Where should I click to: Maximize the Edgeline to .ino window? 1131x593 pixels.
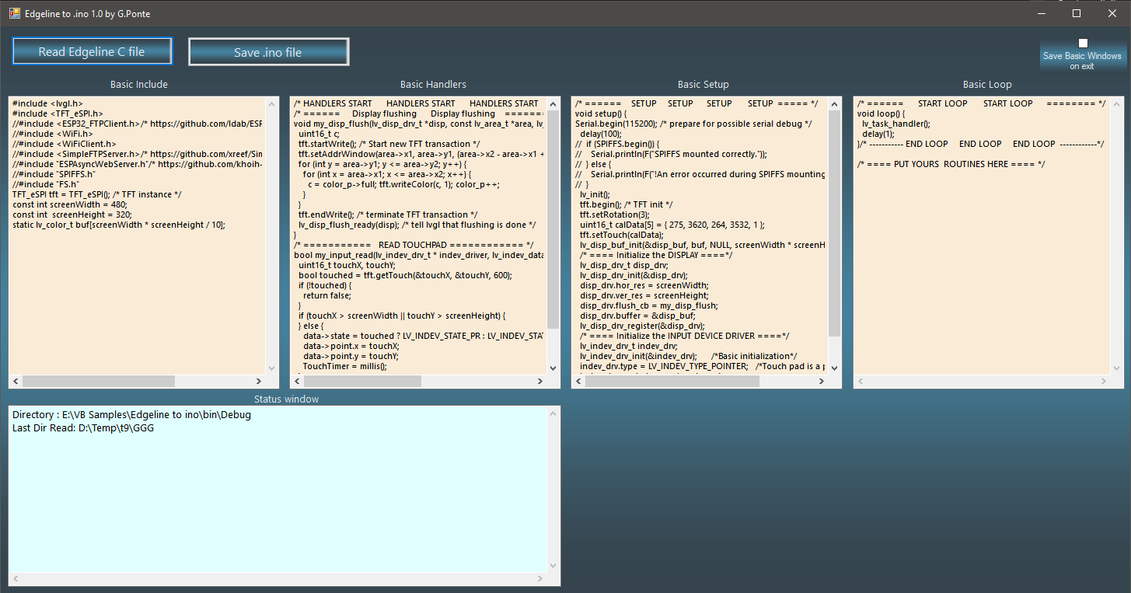point(1077,13)
